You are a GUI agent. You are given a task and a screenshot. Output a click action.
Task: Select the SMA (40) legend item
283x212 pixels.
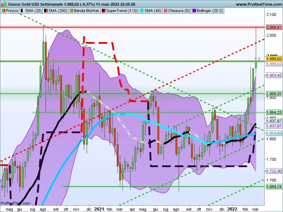coord(150,11)
